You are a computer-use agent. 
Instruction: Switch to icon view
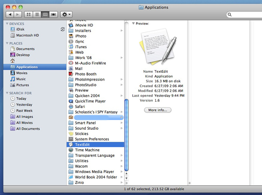(28, 15)
